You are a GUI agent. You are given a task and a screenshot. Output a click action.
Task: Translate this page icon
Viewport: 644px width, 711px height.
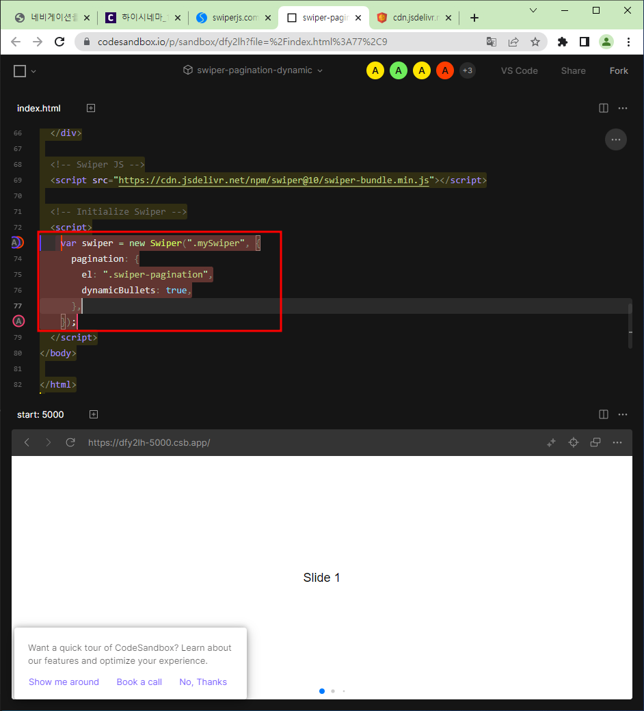[x=491, y=42]
